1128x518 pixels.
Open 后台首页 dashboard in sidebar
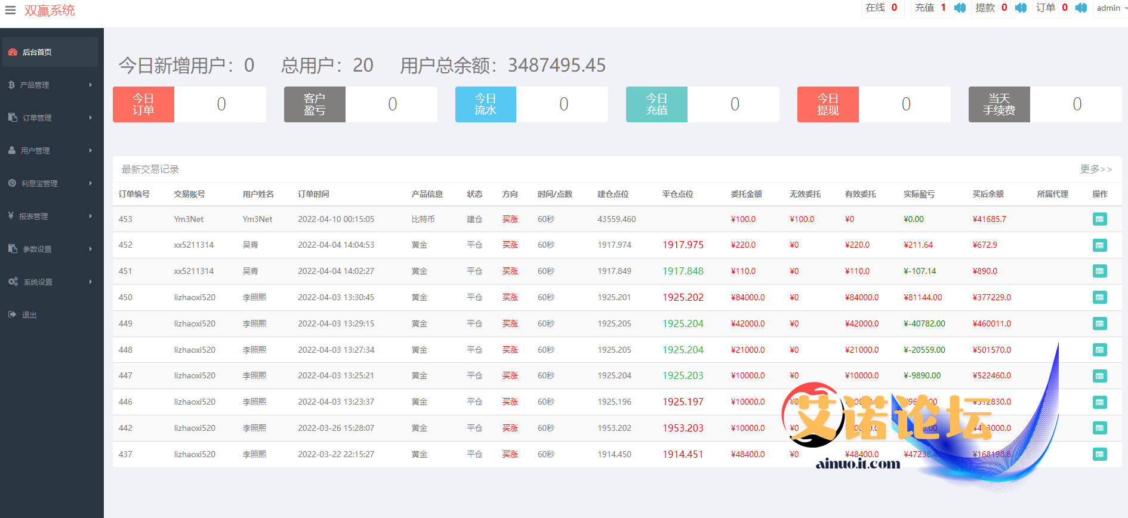(x=37, y=53)
